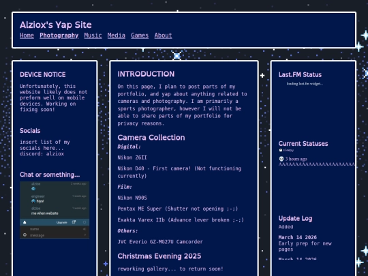Open chat in popout window icon
The width and height of the screenshot is (368, 276).
pyautogui.click(x=74, y=222)
